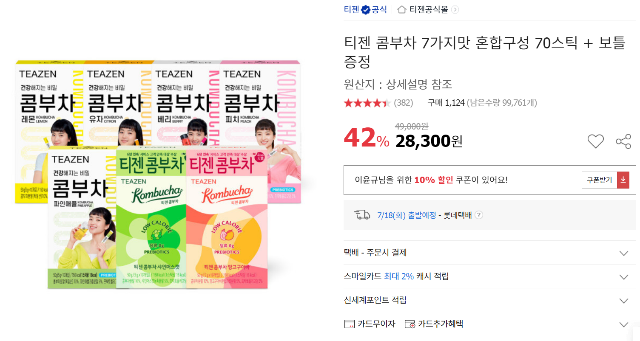Screen dimensions: 640x341
Task: Click the arrow after 티젠공식몰
Action: [455, 9]
